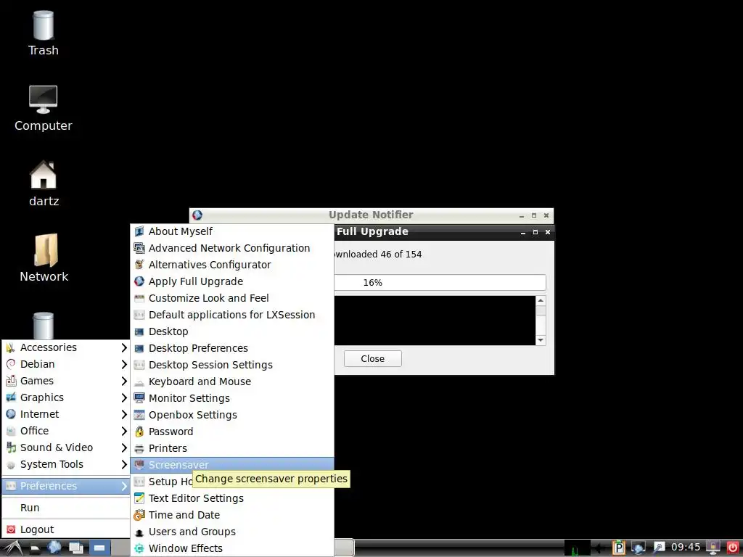Click the monitor tray icon after the clock
743x557 pixels.
point(713,548)
